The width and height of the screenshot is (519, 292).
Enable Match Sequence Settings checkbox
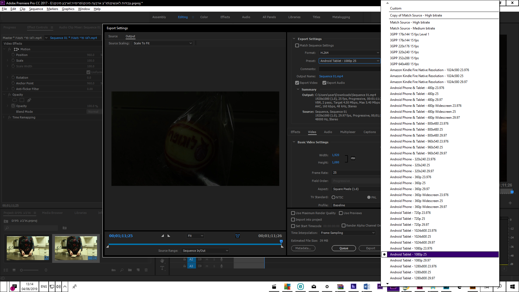tap(297, 45)
